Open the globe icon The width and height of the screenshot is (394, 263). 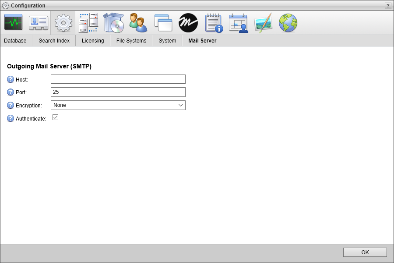tap(288, 23)
